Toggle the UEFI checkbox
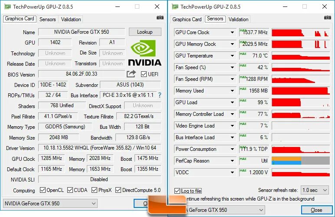 pyautogui.click(x=144, y=74)
